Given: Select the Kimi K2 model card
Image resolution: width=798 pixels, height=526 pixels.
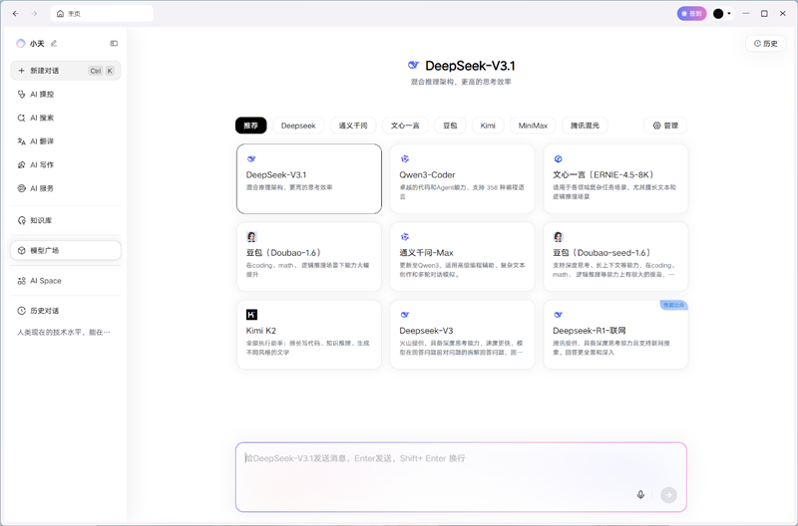Looking at the screenshot, I should coord(309,335).
